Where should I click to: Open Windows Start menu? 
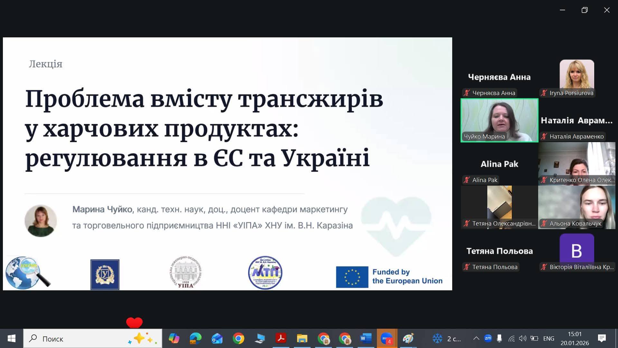[12, 339]
